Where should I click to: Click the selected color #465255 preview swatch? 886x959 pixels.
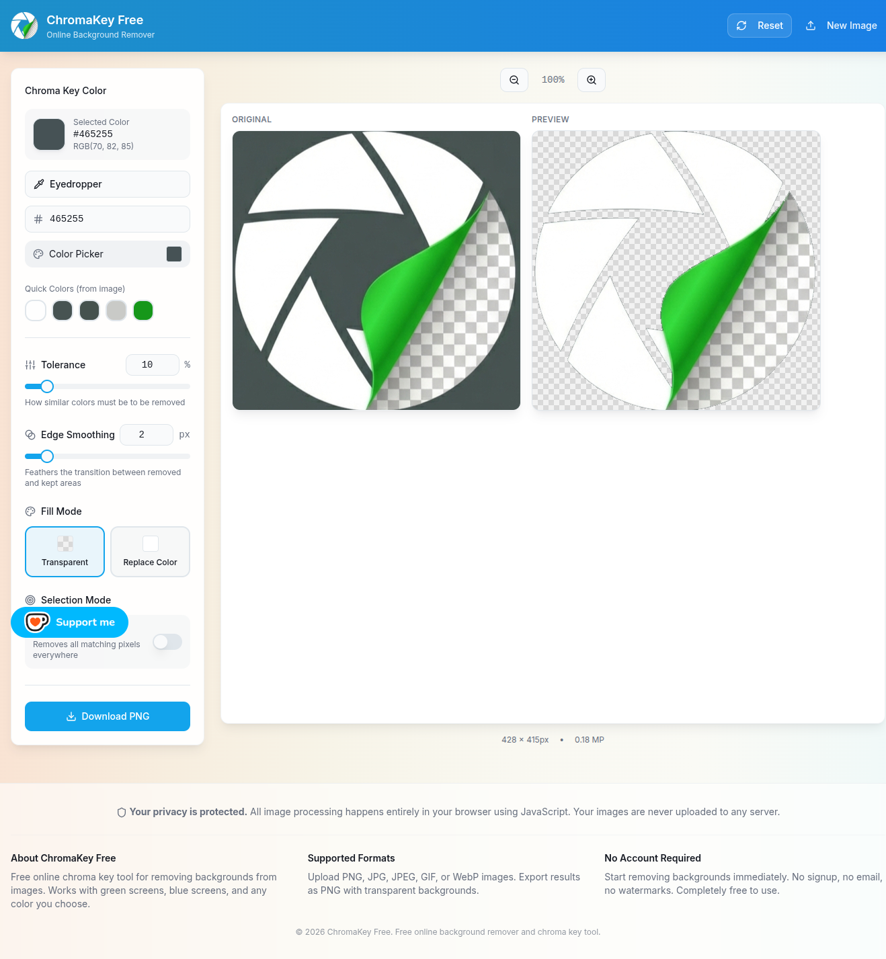(x=49, y=134)
